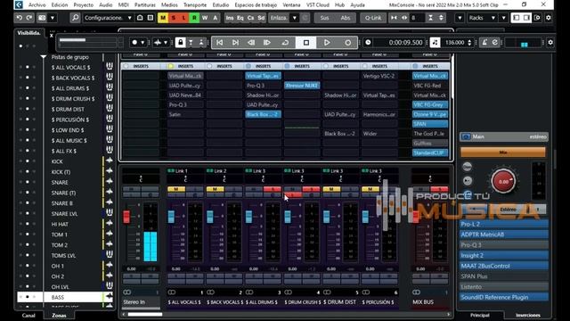Expand the Enlaza link options arrow
The width and height of the screenshot is (570, 321).
click(x=295, y=18)
